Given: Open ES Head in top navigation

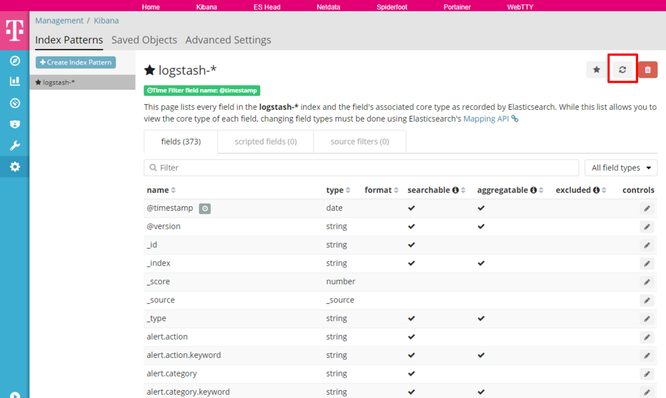Looking at the screenshot, I should [267, 7].
